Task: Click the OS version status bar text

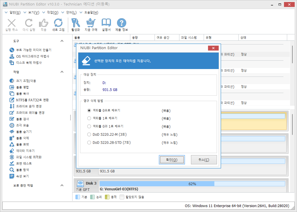Action: [237, 206]
